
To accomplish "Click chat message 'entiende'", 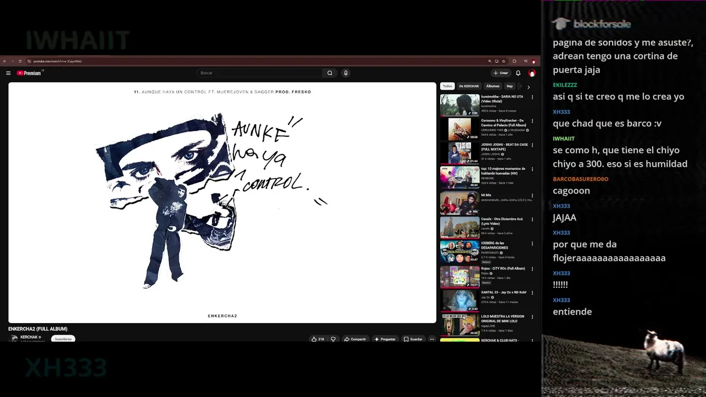I will pos(572,312).
